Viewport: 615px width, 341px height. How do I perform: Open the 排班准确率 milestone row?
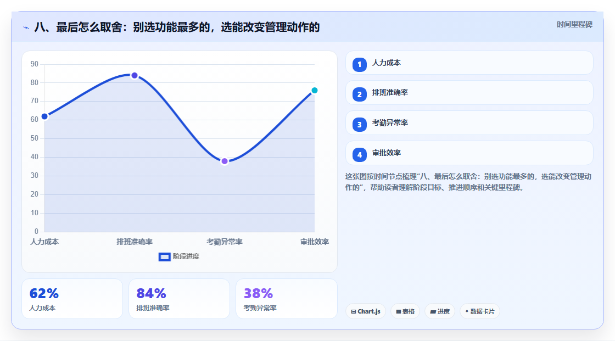tap(469, 93)
